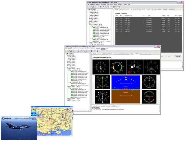The image size is (185, 142).
Task: Collapse Tx Scheduler node in rear window tree
Action: tap(88, 23)
